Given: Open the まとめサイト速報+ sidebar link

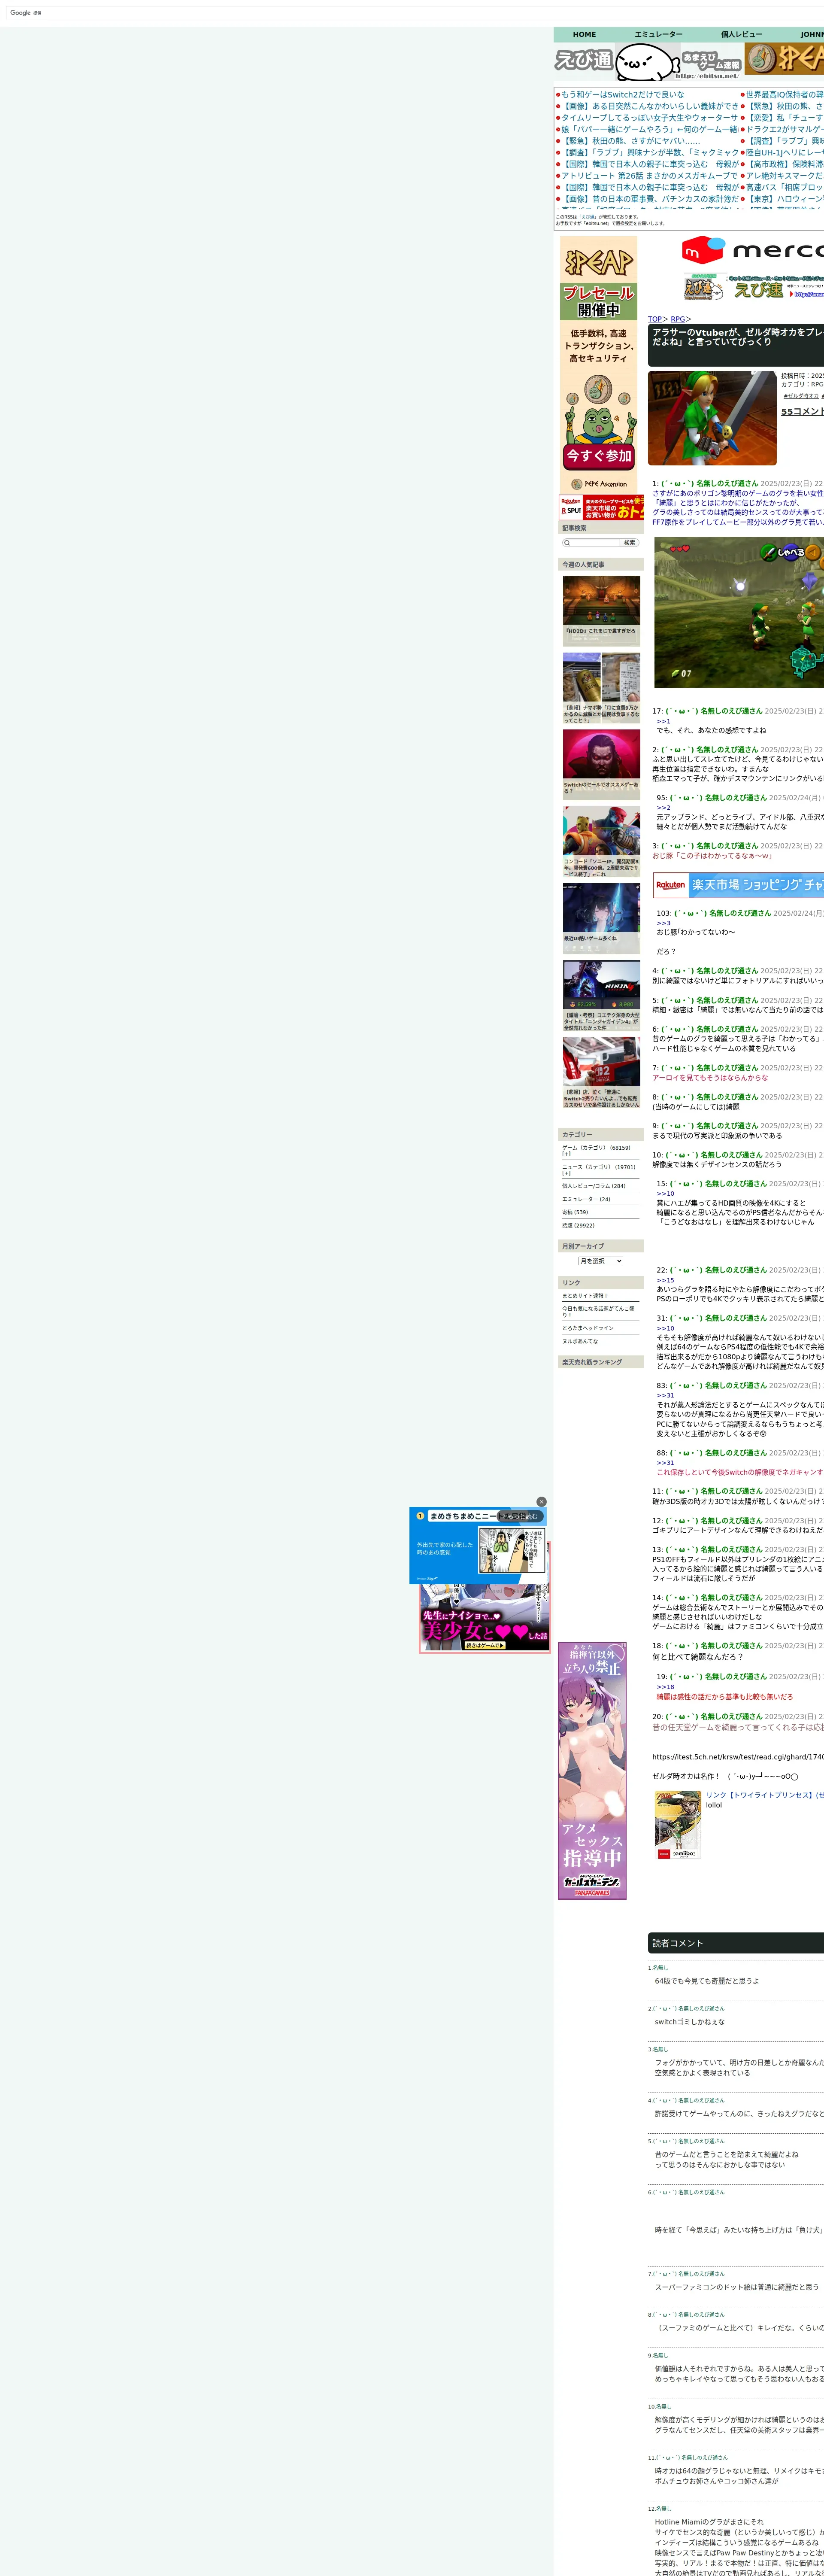Looking at the screenshot, I should (585, 1296).
